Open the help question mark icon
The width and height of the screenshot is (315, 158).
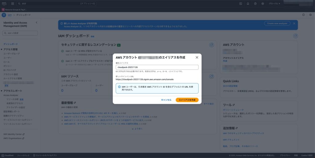point(255,4)
